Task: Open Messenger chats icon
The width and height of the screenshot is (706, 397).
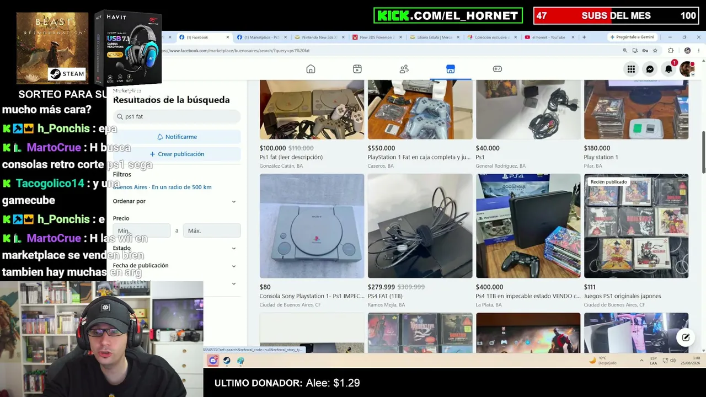Action: pos(650,69)
